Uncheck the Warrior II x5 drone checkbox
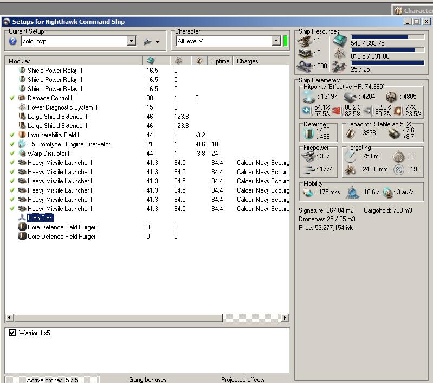 [12, 333]
